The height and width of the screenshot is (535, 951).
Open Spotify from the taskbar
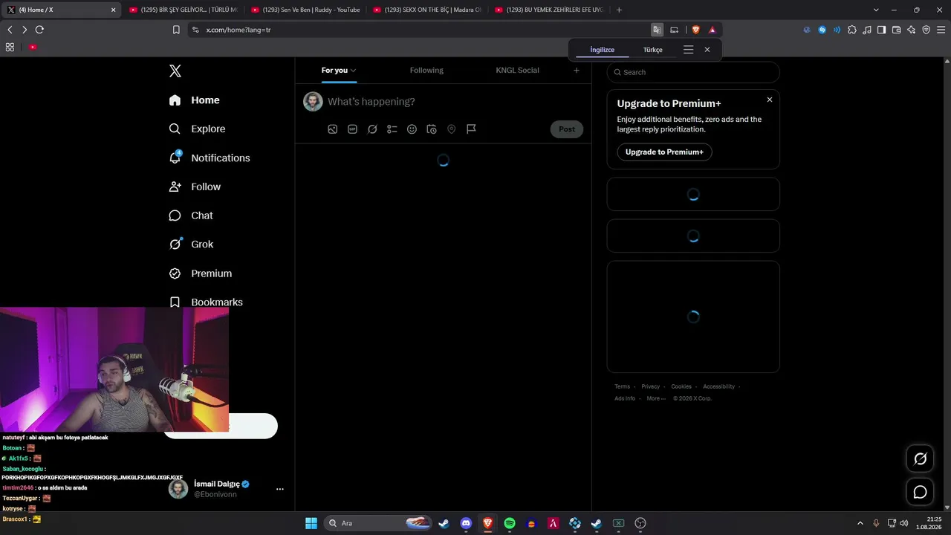coord(510,523)
